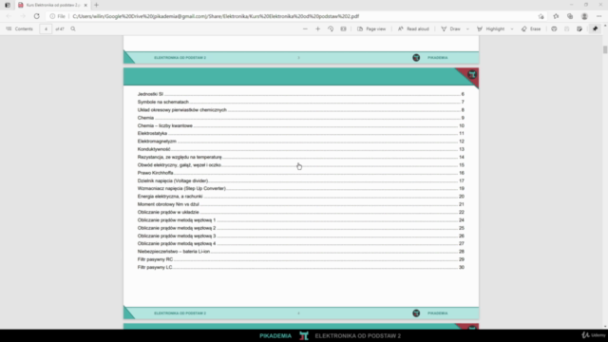The width and height of the screenshot is (608, 342).
Task: Go forward in browser history
Action: coord(23,16)
